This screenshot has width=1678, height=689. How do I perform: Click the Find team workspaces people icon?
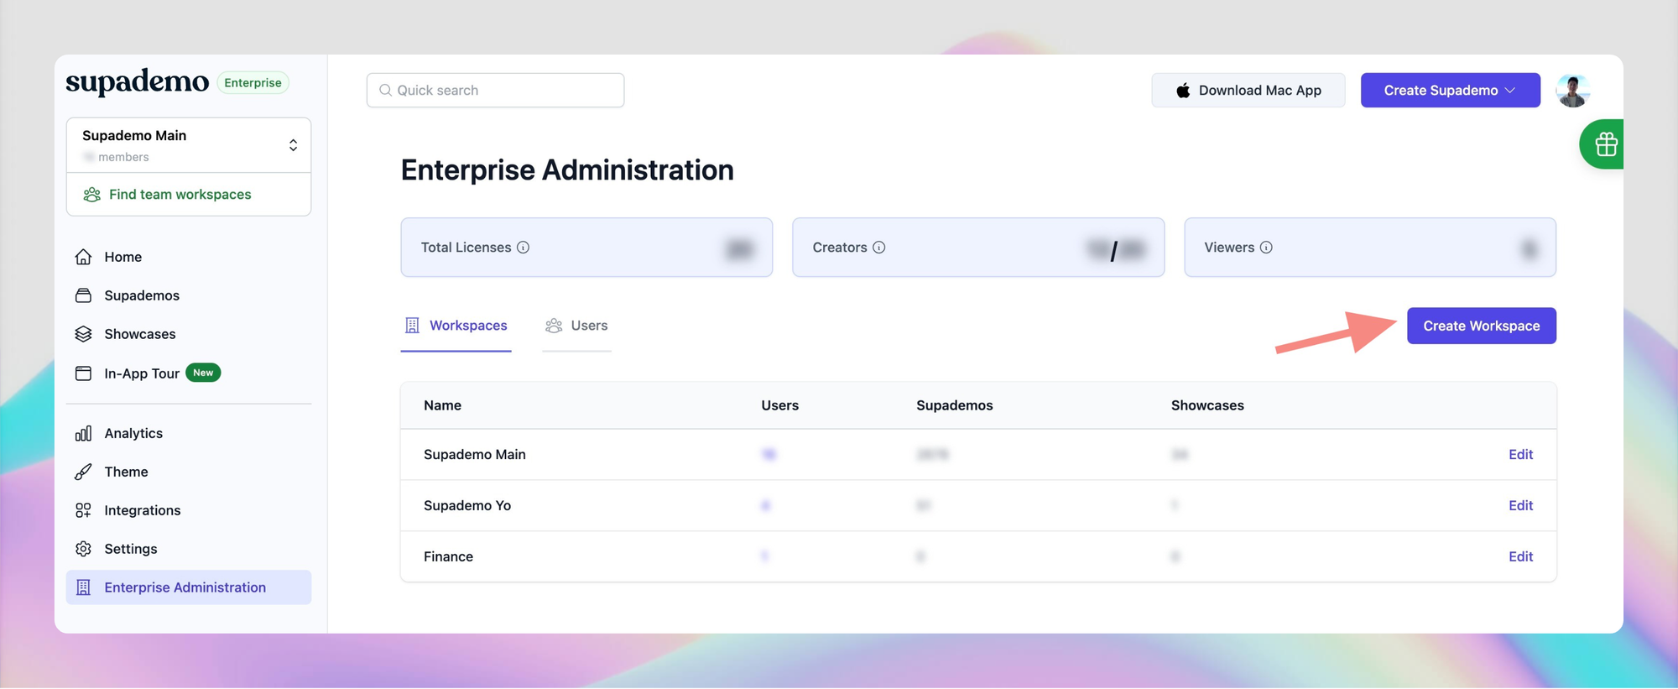pos(91,195)
